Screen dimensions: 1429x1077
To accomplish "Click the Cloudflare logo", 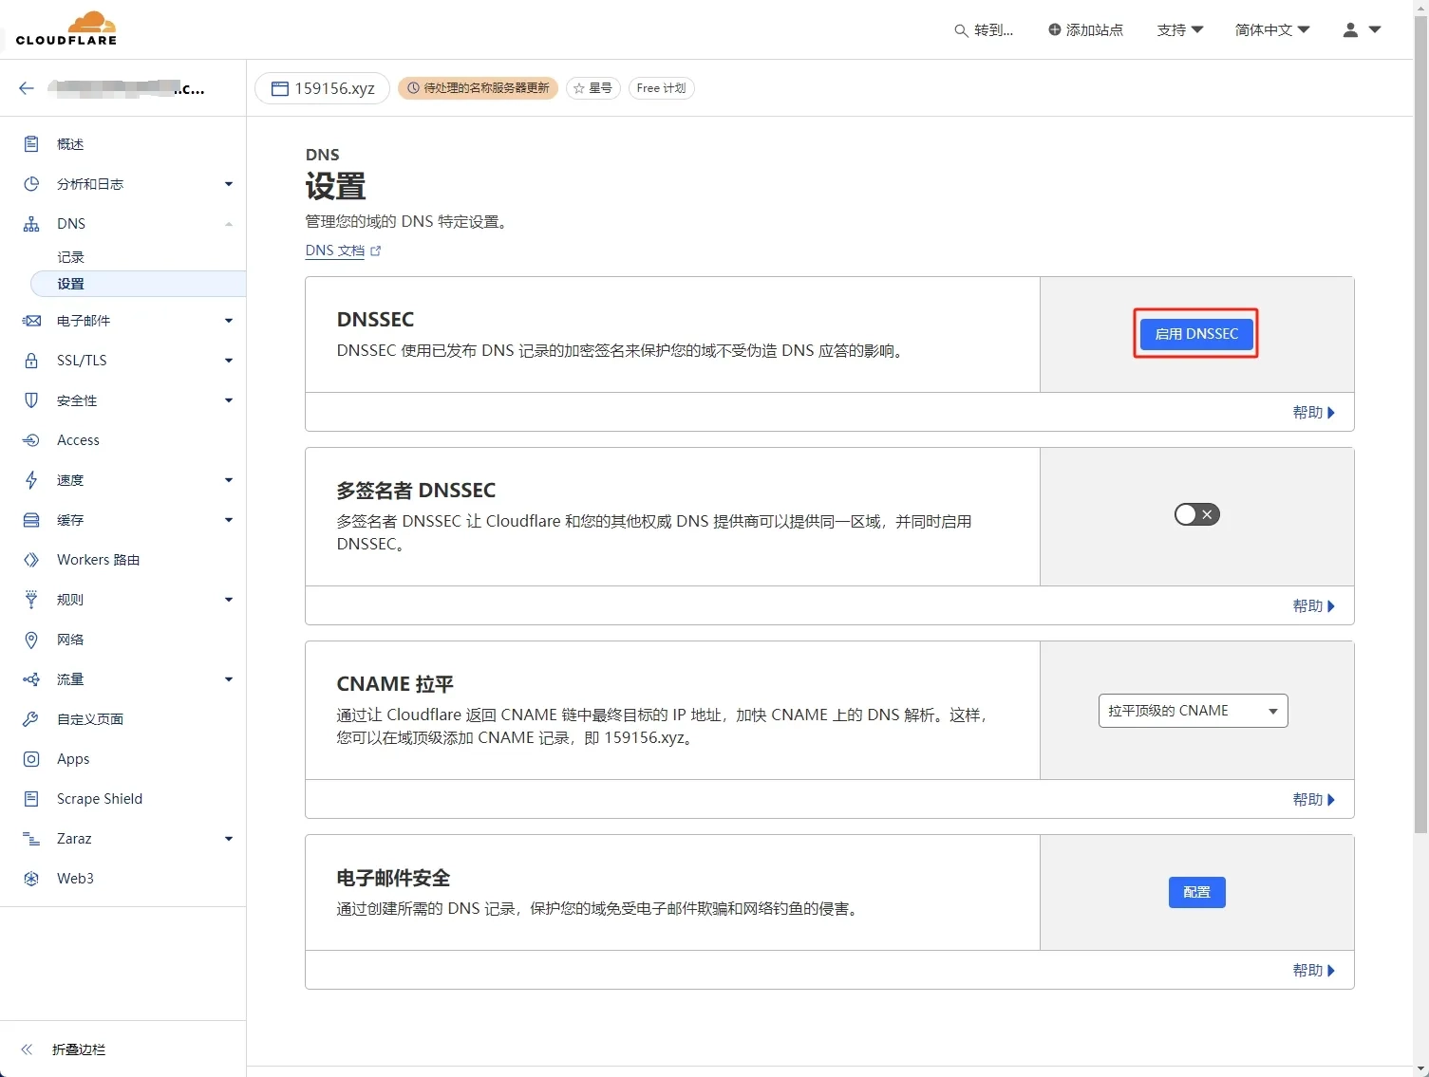I will point(66,28).
